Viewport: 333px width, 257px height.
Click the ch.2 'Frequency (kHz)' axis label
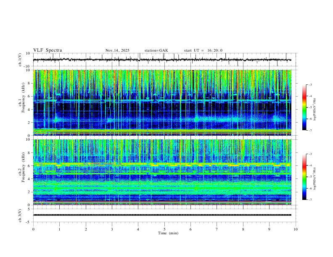point(24,167)
